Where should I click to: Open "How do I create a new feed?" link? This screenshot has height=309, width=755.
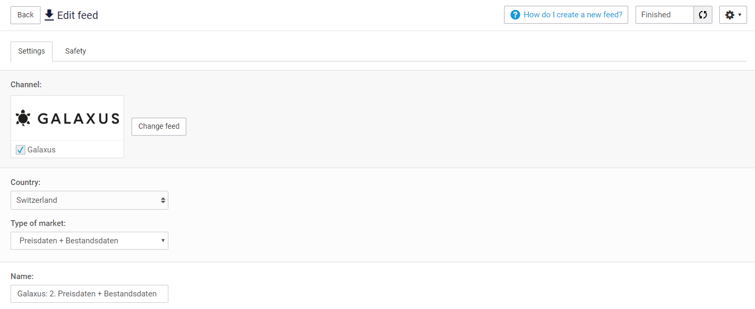pos(572,15)
